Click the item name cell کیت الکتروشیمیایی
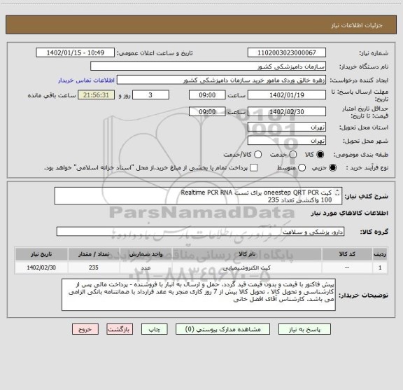 tap(247, 267)
